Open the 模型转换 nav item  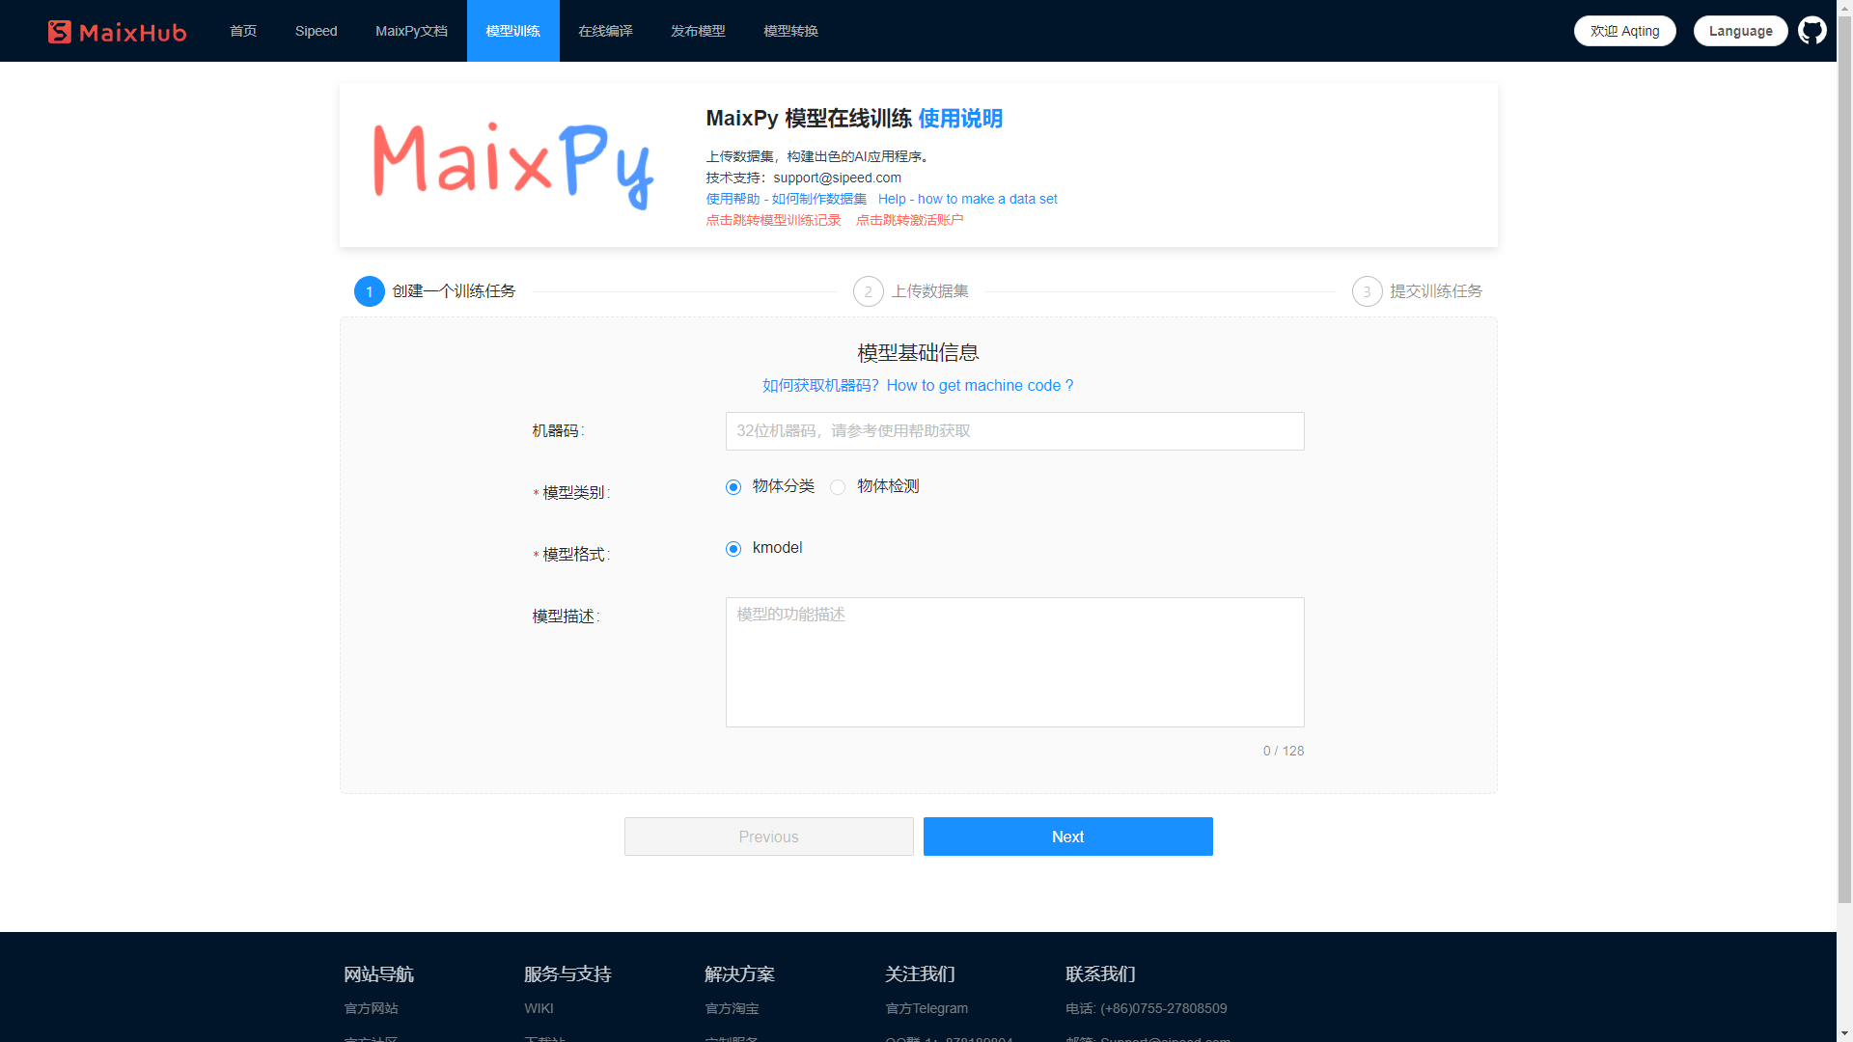(791, 31)
